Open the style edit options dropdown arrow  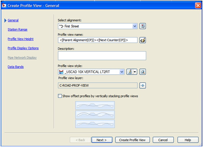tap(135, 72)
